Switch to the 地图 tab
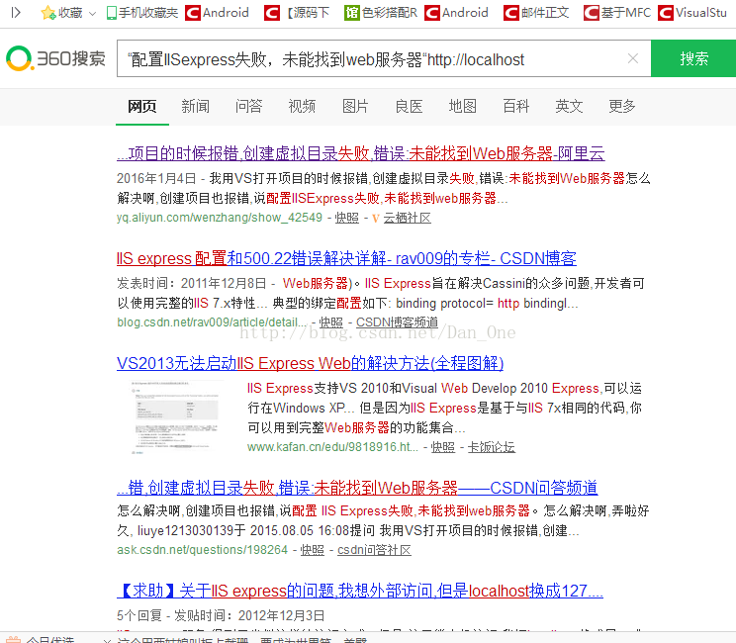 [x=462, y=107]
